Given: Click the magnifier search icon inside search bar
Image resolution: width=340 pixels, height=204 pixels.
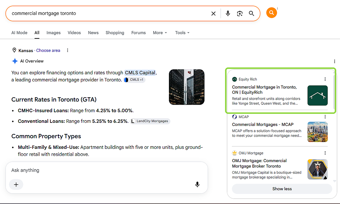Looking at the screenshot, I should coord(252,14).
